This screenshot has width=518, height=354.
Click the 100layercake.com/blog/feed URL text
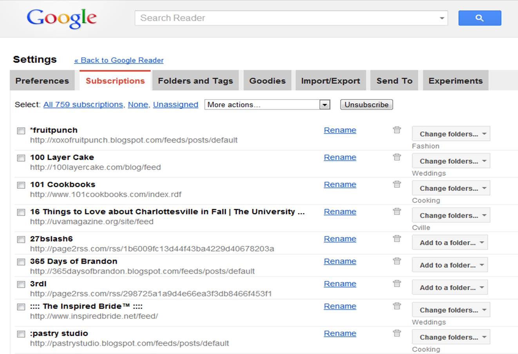(95, 167)
